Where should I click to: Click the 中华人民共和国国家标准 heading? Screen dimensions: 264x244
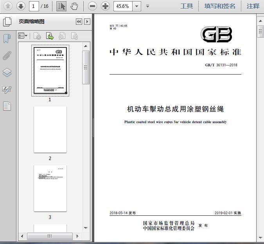(x=176, y=52)
